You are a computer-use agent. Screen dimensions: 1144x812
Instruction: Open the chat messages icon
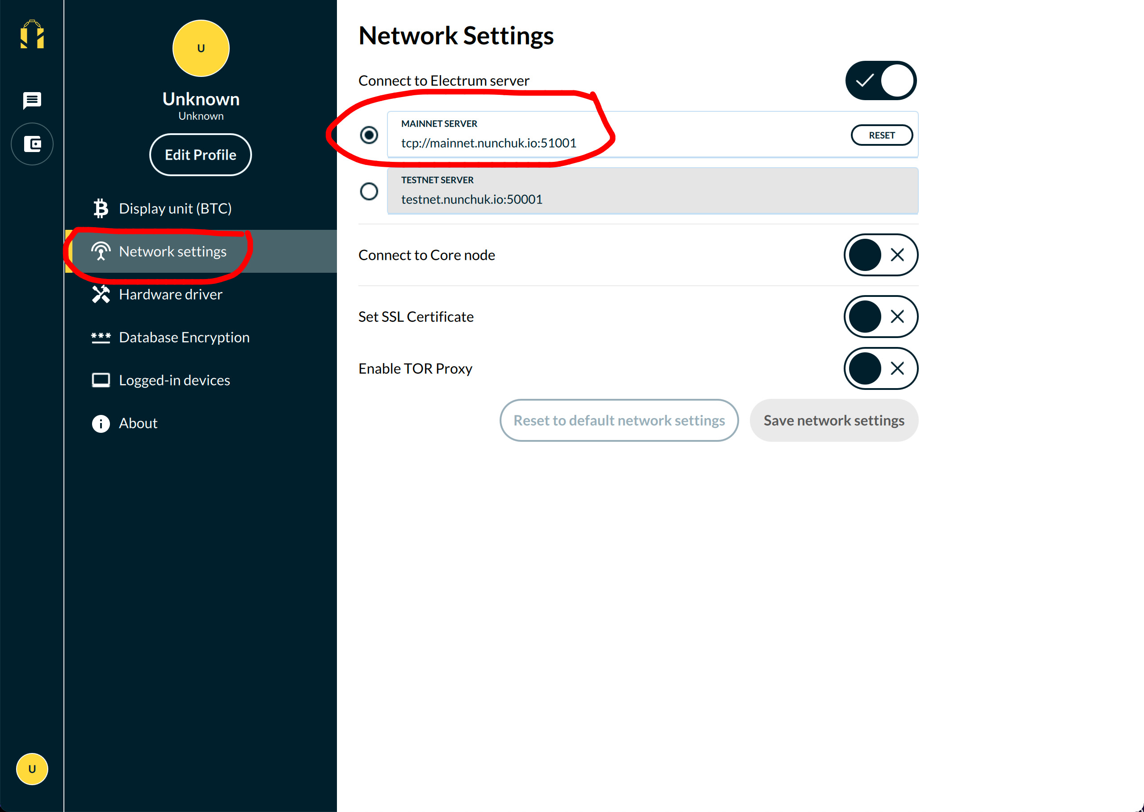click(x=32, y=101)
